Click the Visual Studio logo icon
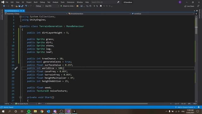This screenshot has height=114, width=202. coord(3,2)
